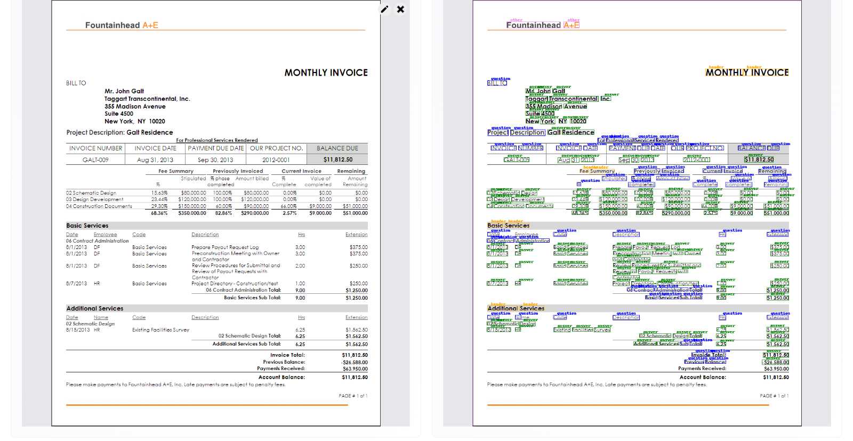Click 'PAGE # 1 of 1' footer in right document
853x441 pixels.
point(774,396)
